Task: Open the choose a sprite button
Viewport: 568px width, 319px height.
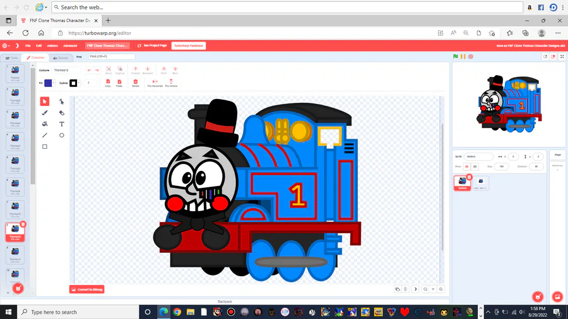Action: pyautogui.click(x=538, y=296)
